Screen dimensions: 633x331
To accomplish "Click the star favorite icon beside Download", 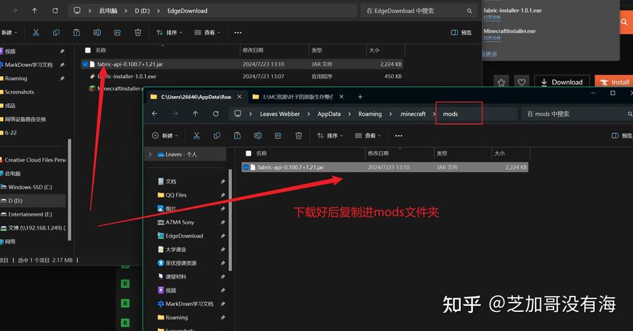I will pyautogui.click(x=501, y=82).
